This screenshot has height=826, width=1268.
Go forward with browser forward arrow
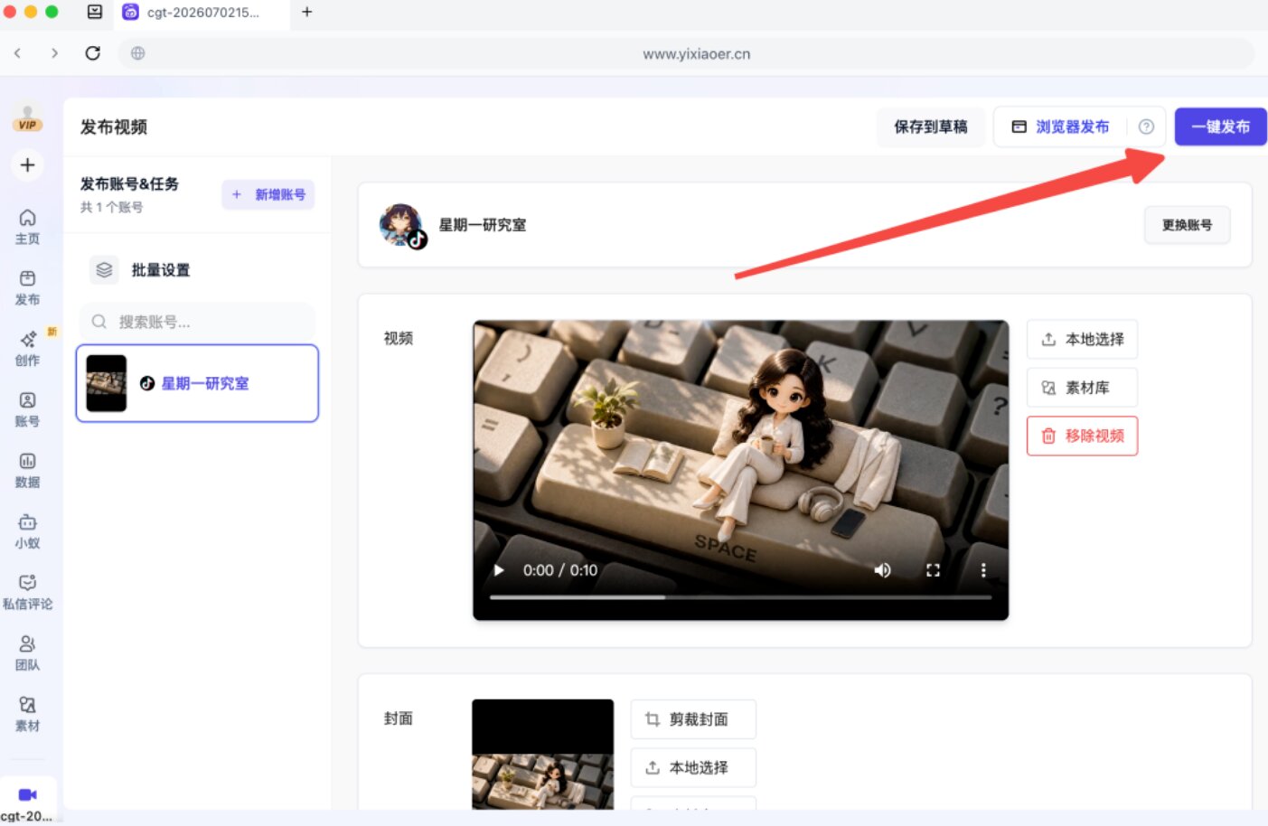(x=54, y=53)
